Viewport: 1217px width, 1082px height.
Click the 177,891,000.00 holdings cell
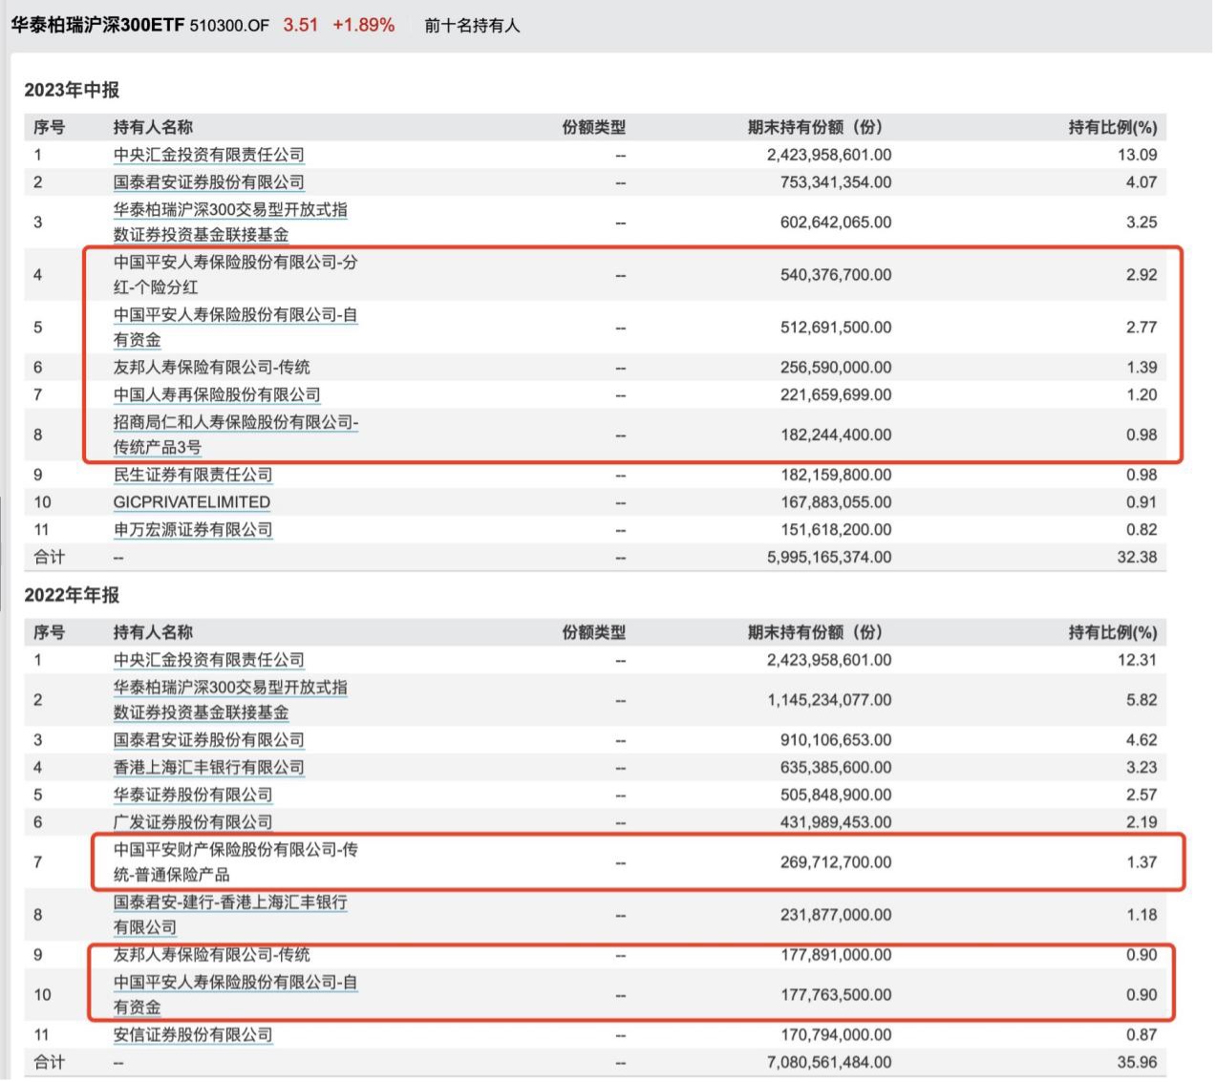(x=836, y=956)
